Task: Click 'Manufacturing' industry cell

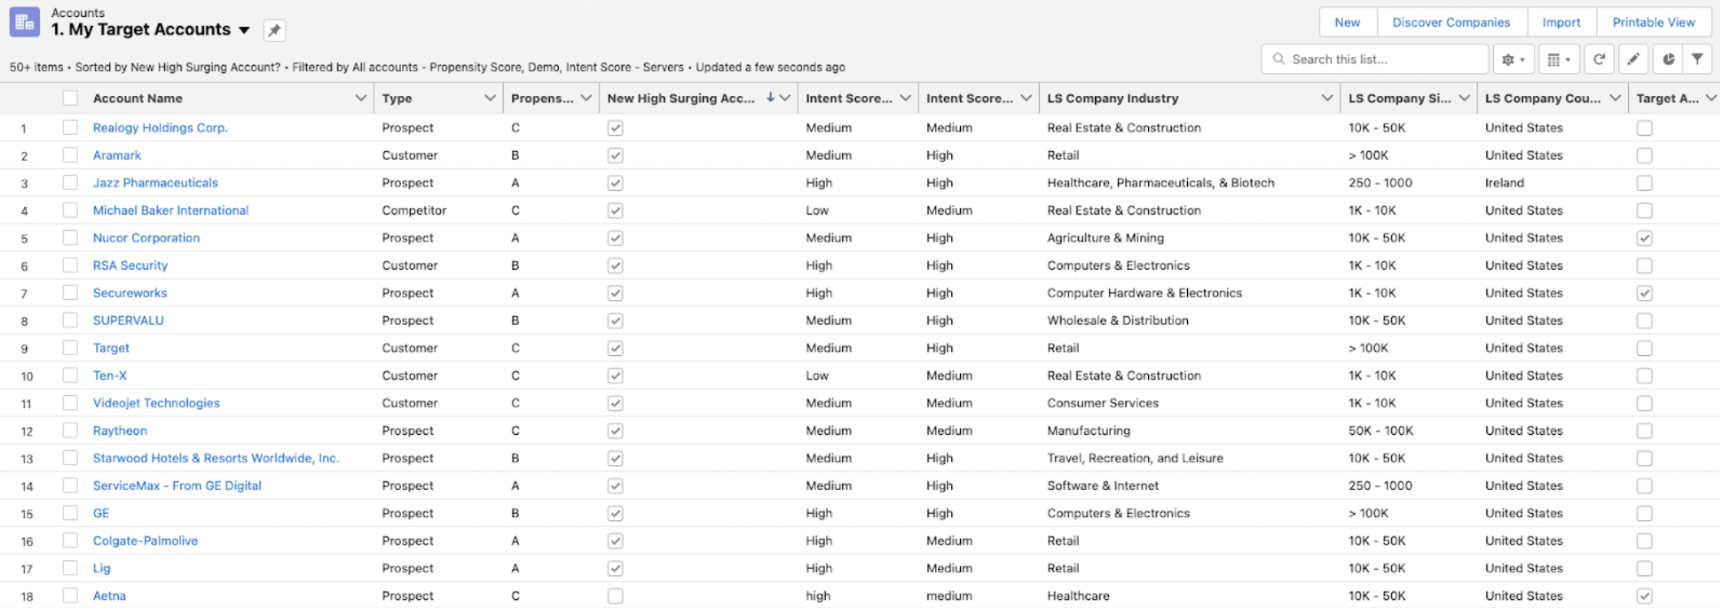Action: 1089,431
